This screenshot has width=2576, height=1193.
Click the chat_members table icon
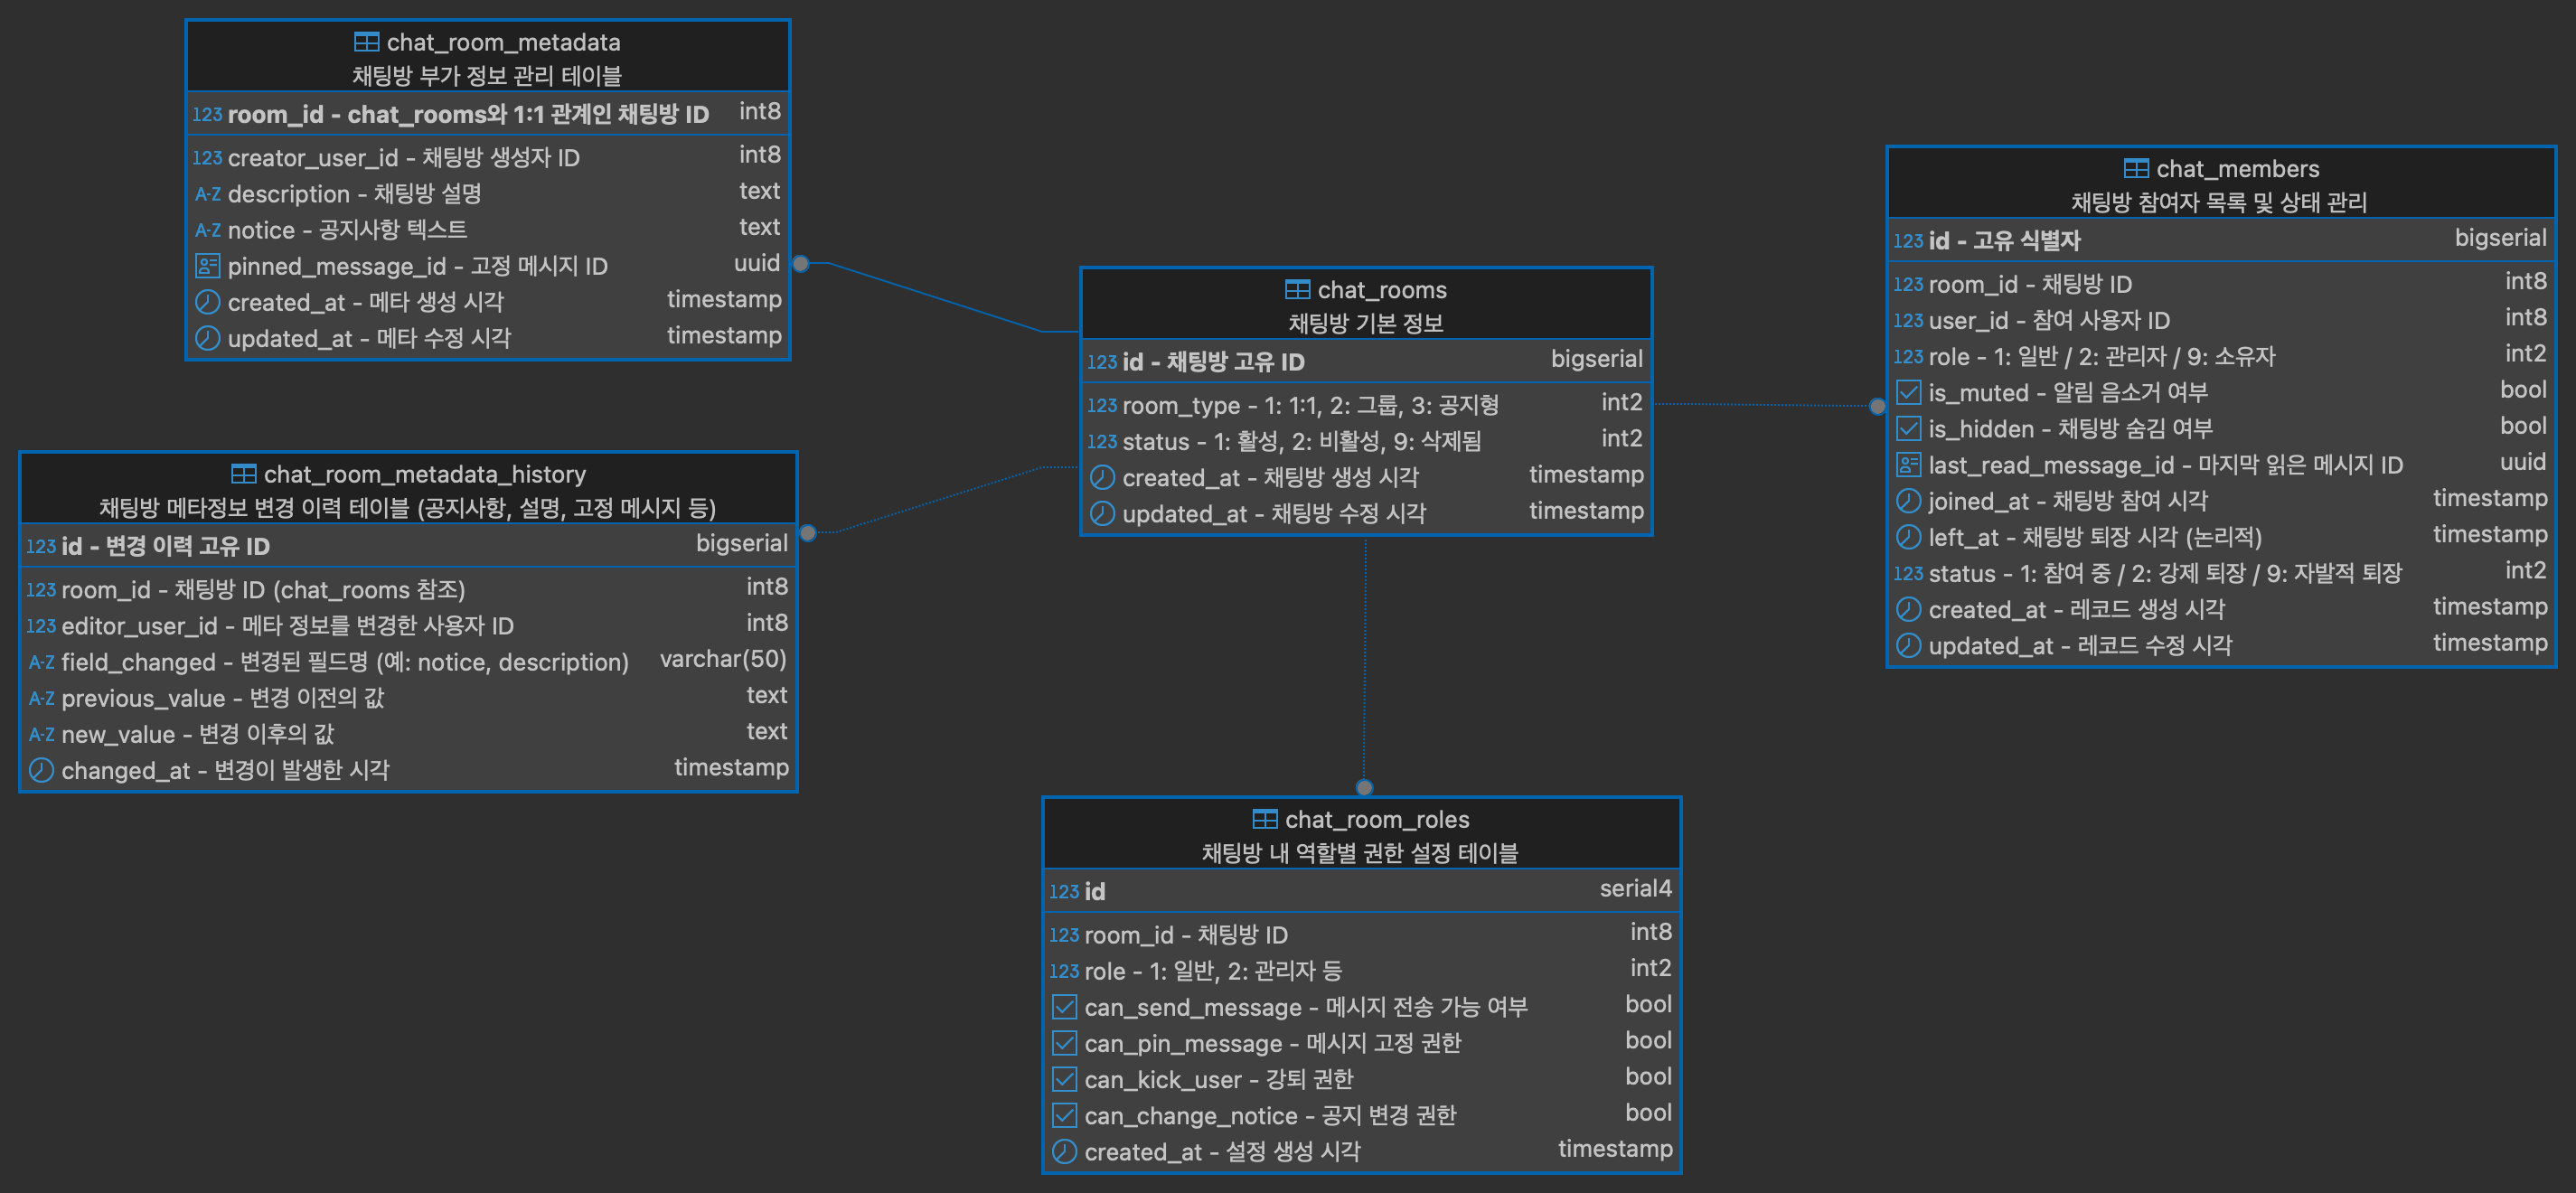coord(2136,168)
